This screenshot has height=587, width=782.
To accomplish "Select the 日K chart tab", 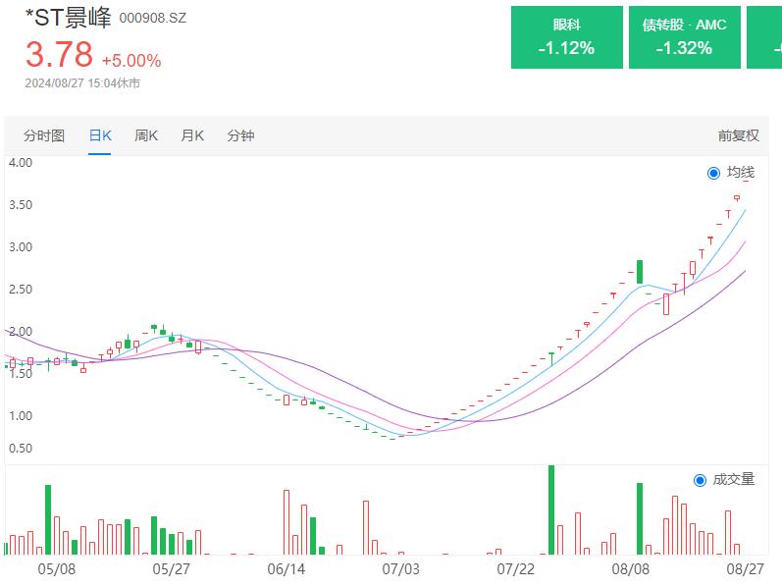I will [100, 135].
